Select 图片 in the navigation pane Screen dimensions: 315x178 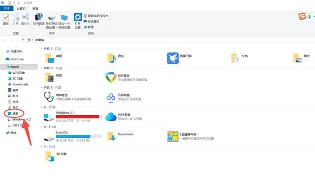coord(13,96)
